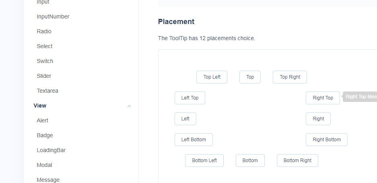377x183 pixels.
Task: Go to Badge in sidebar
Action: coord(45,135)
